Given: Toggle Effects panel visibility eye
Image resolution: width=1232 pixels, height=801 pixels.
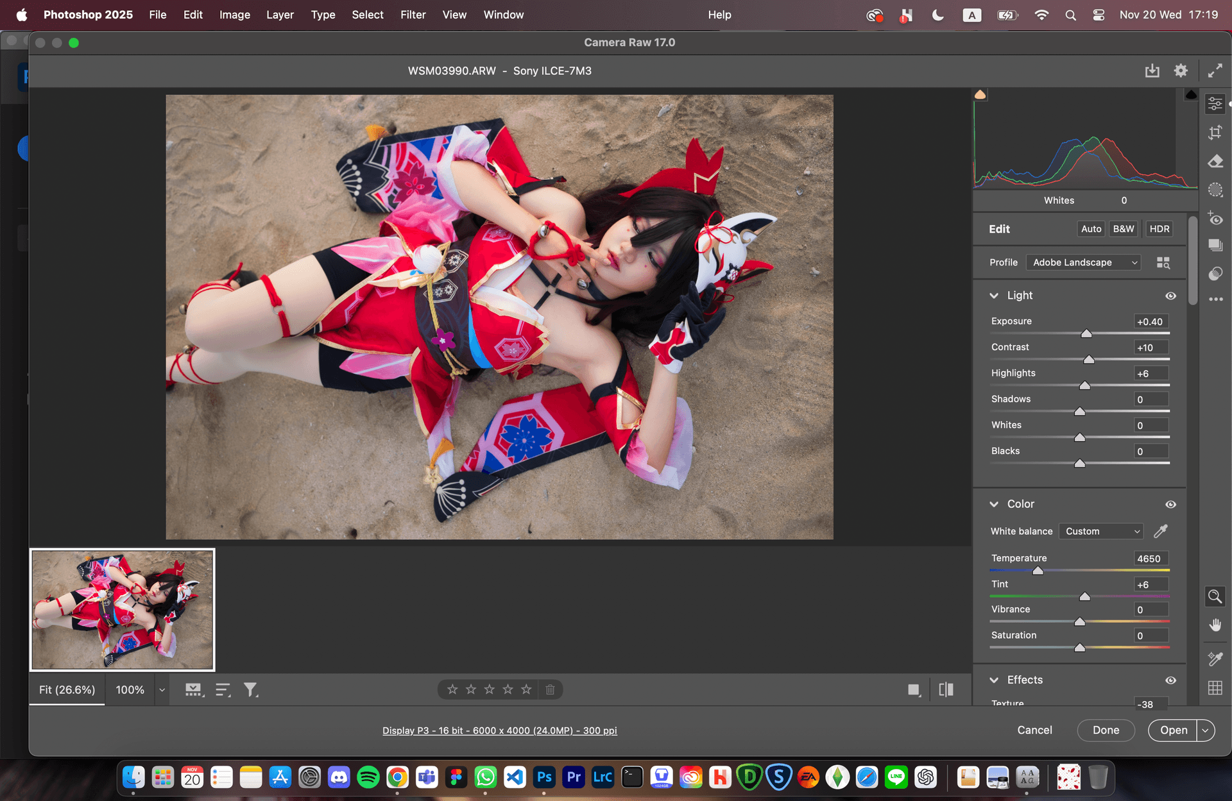Looking at the screenshot, I should point(1170,680).
